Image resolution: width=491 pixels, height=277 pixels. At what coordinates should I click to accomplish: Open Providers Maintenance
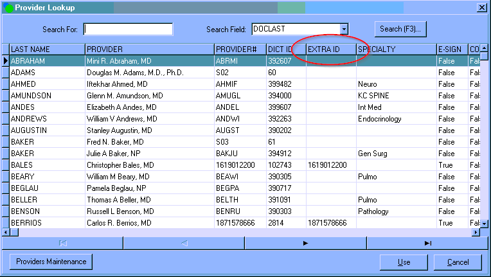pyautogui.click(x=51, y=262)
